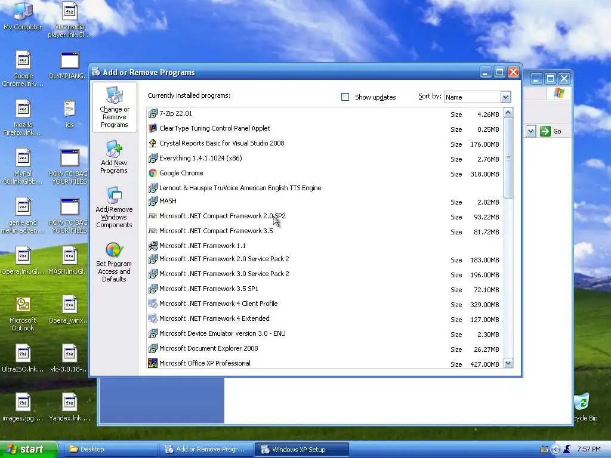Select Microsoft Outlook desktop icon
This screenshot has width=611, height=458.
click(23, 314)
